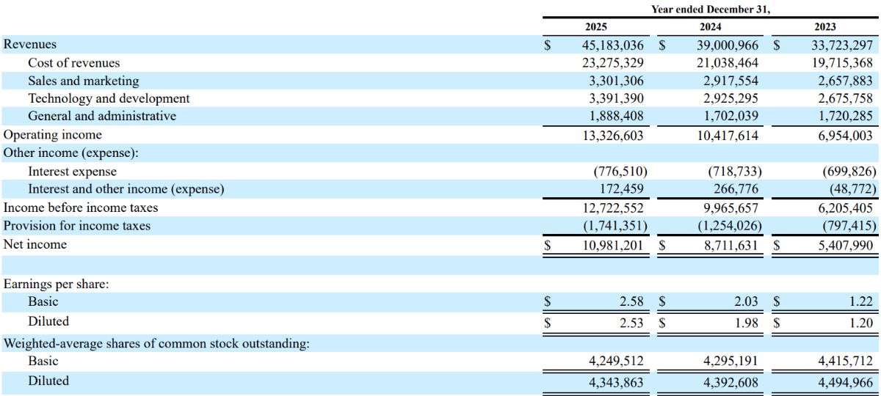Click the Sales and marketing label
The width and height of the screenshot is (881, 396).
pyautogui.click(x=83, y=81)
